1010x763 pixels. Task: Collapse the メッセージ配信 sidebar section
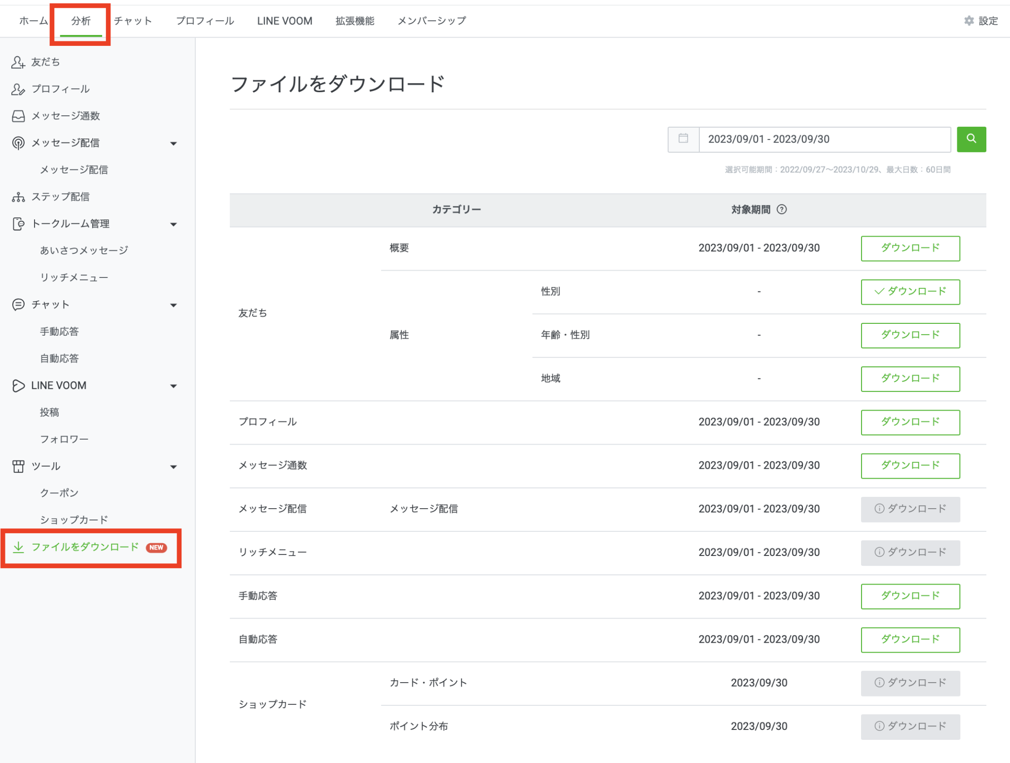pos(173,143)
